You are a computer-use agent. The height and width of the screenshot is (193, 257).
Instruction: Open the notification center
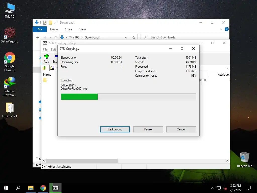(x=249, y=188)
